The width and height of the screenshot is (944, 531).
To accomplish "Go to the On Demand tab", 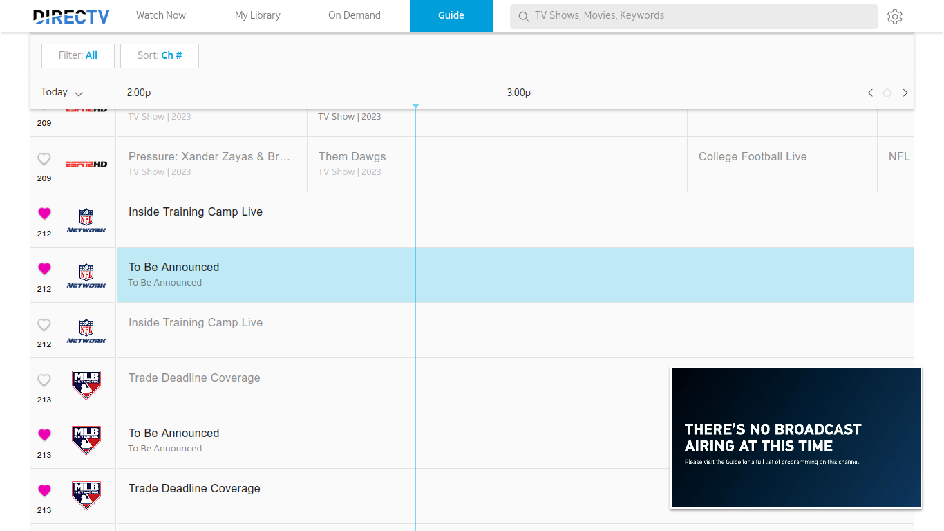I will pos(355,16).
